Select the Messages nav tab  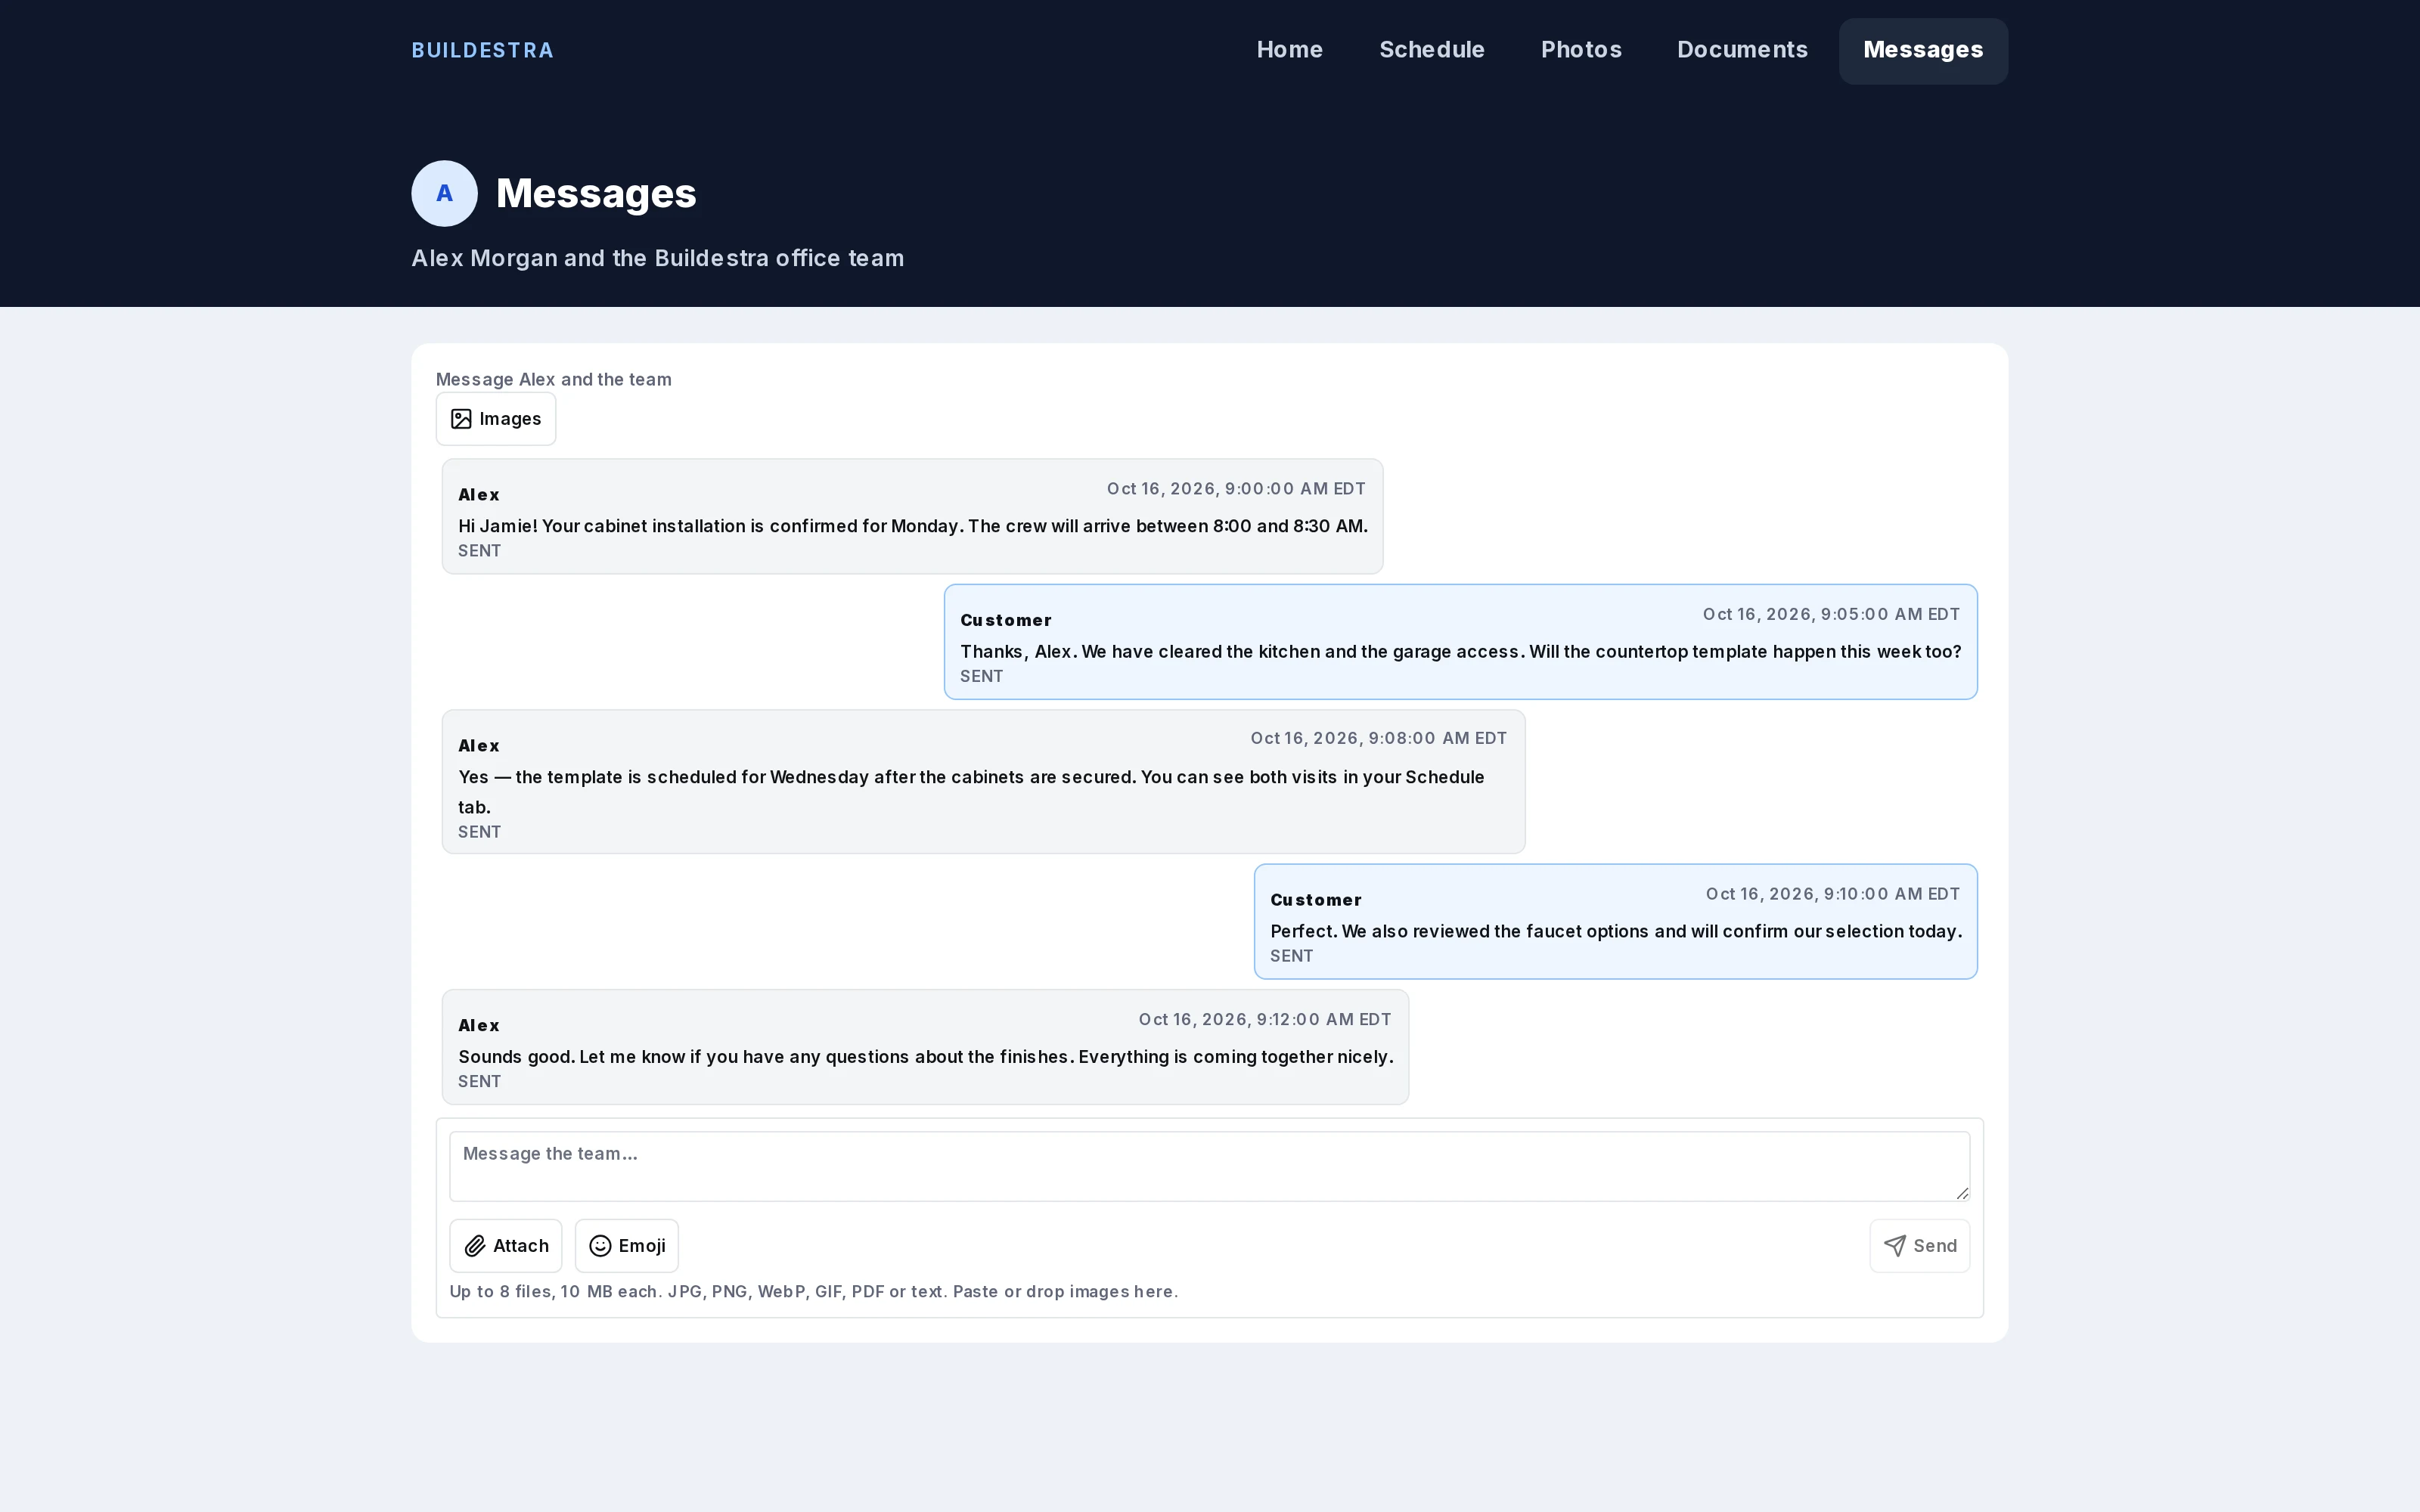[x=1923, y=50]
